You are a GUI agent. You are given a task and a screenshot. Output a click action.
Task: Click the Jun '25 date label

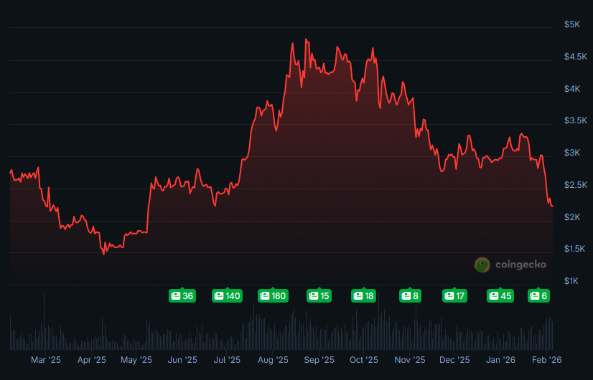tap(182, 360)
